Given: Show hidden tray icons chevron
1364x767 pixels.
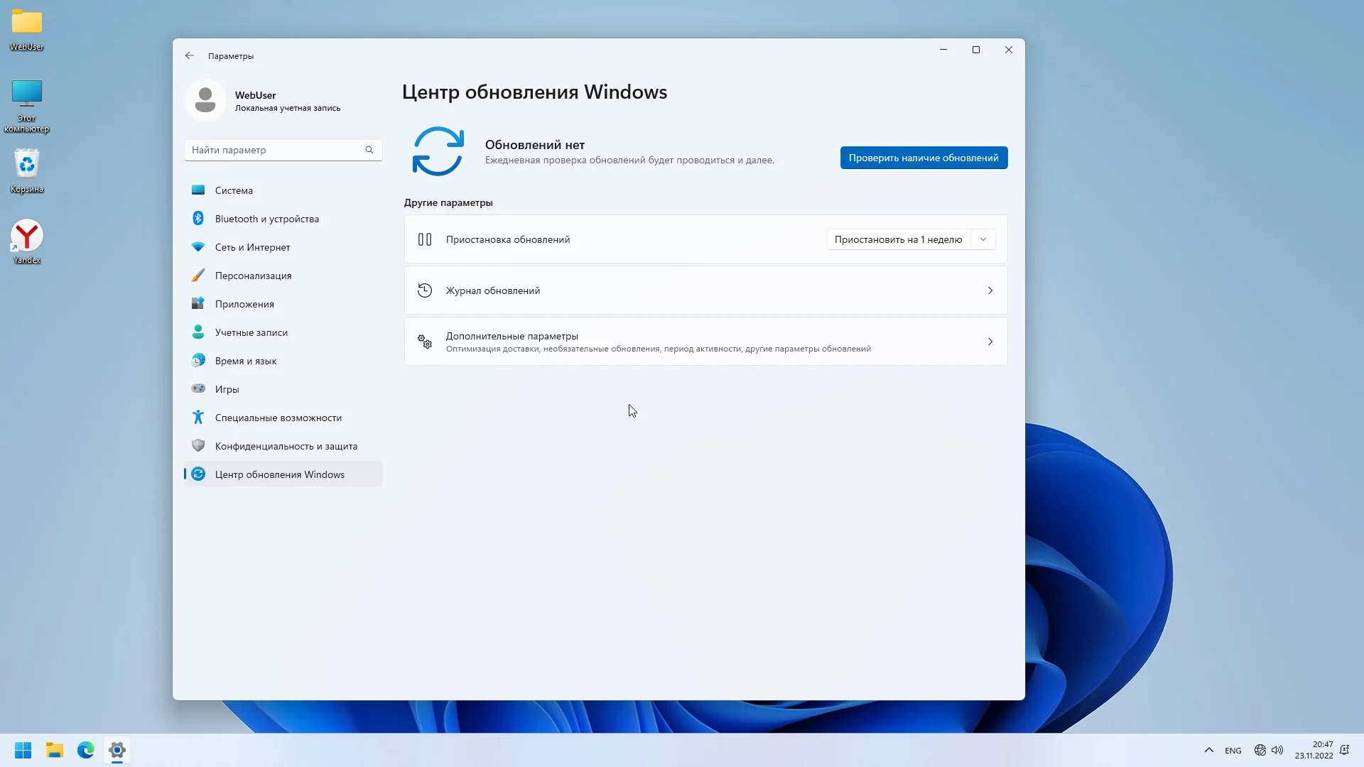Looking at the screenshot, I should [x=1208, y=750].
